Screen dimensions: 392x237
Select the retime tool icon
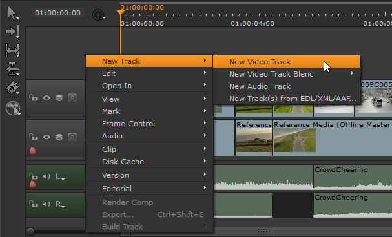(x=13, y=108)
